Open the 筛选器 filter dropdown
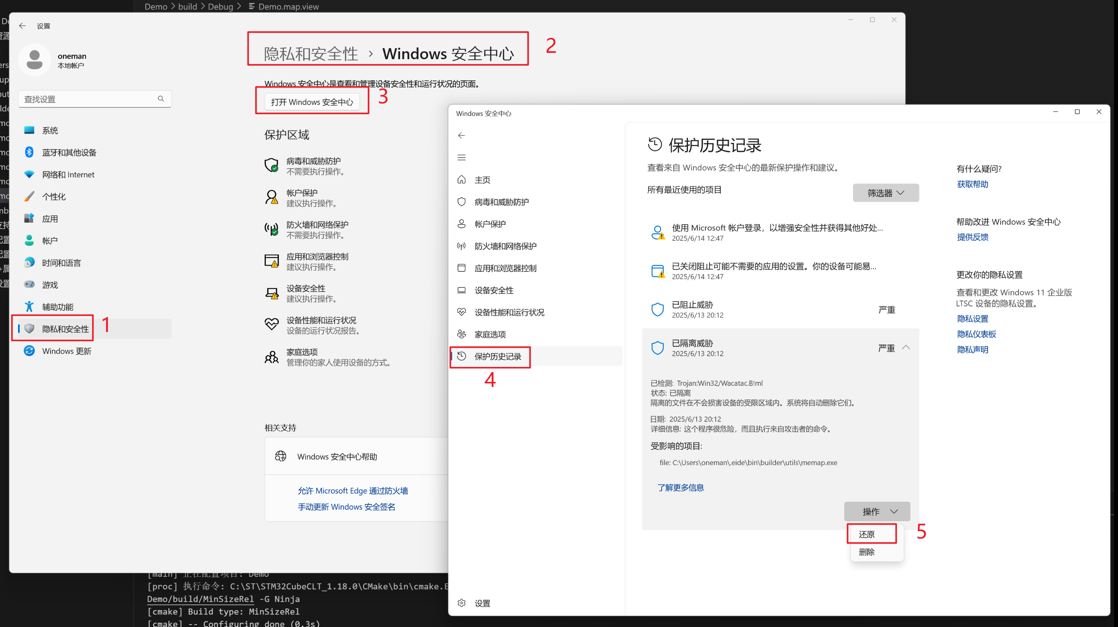 tap(885, 193)
